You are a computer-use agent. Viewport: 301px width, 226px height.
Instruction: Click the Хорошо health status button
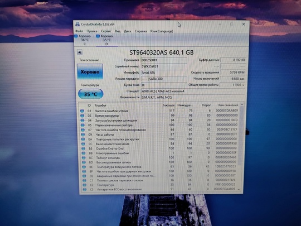[x=90, y=71]
